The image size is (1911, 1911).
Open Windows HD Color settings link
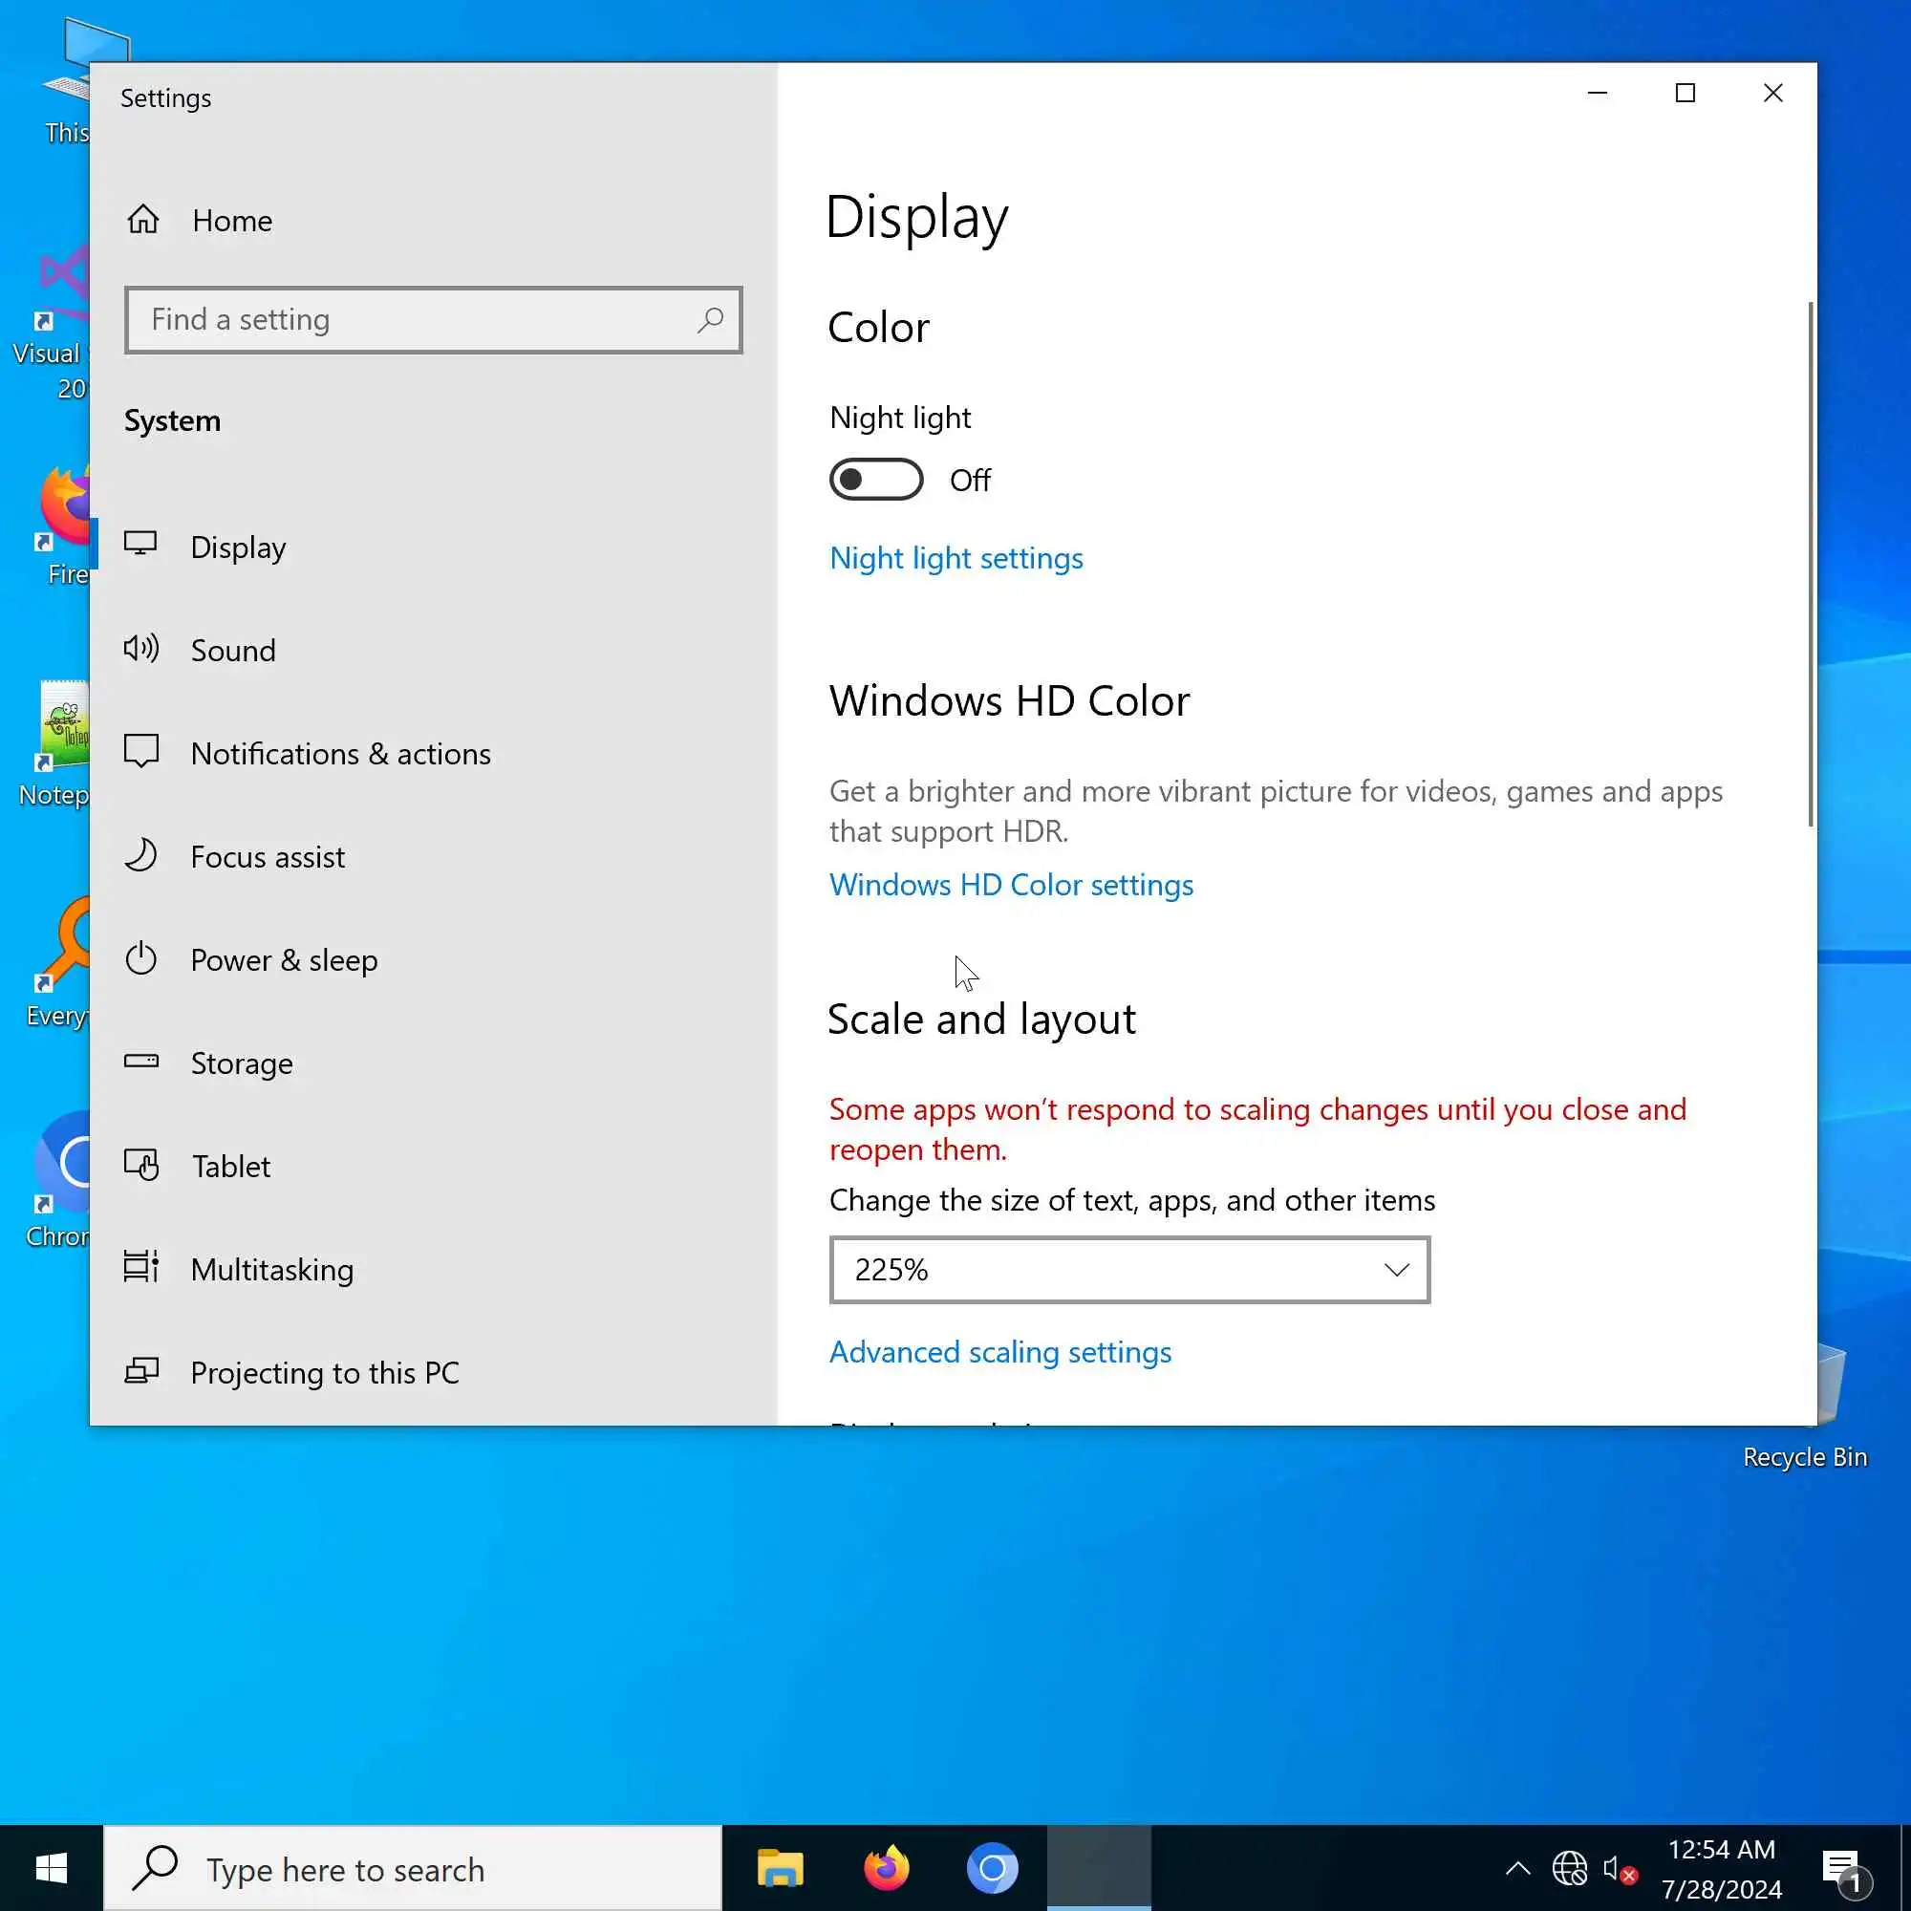[x=1011, y=884]
